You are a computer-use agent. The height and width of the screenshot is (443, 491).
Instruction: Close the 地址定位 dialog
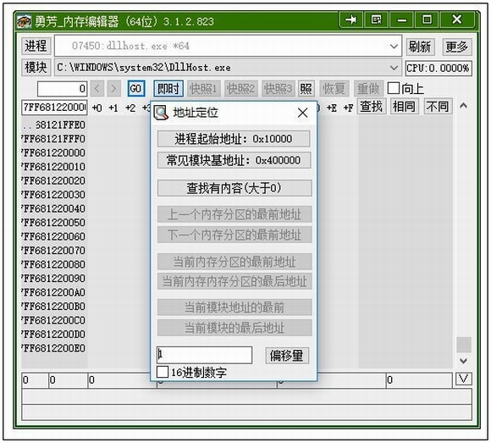tap(302, 113)
